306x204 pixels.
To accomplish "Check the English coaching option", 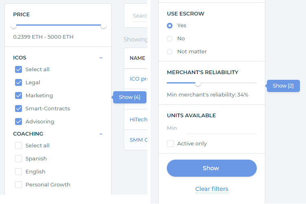I will (x=18, y=172).
